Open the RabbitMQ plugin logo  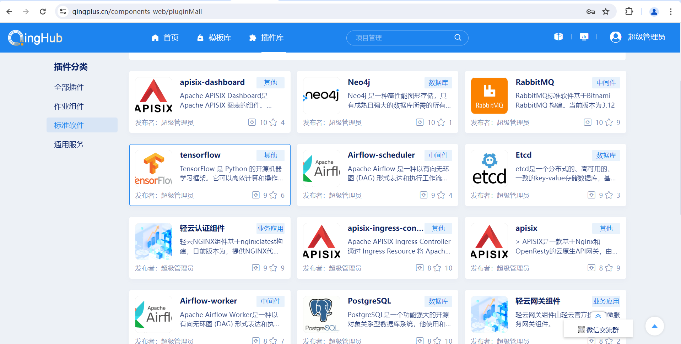point(489,95)
